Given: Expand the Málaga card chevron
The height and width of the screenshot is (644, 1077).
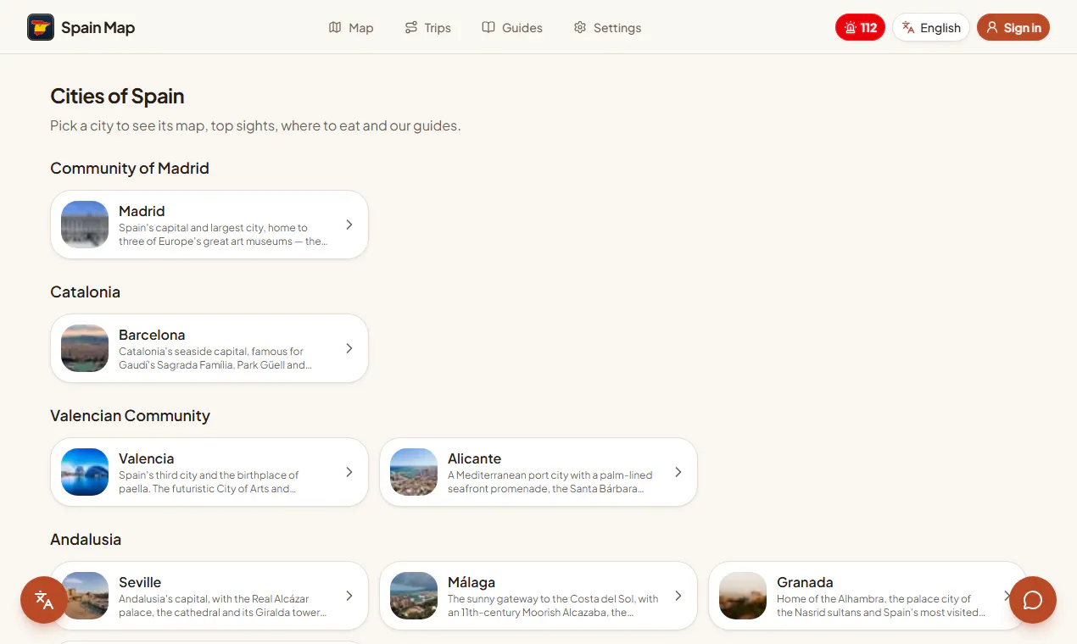Looking at the screenshot, I should (678, 596).
